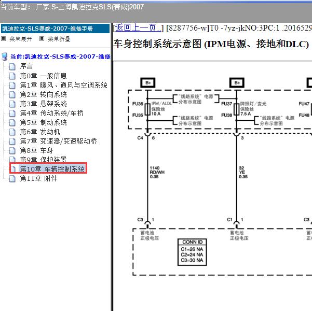Click the page icon beside 第4章 传动系统/车桥
312x311 pixels.
(12, 114)
